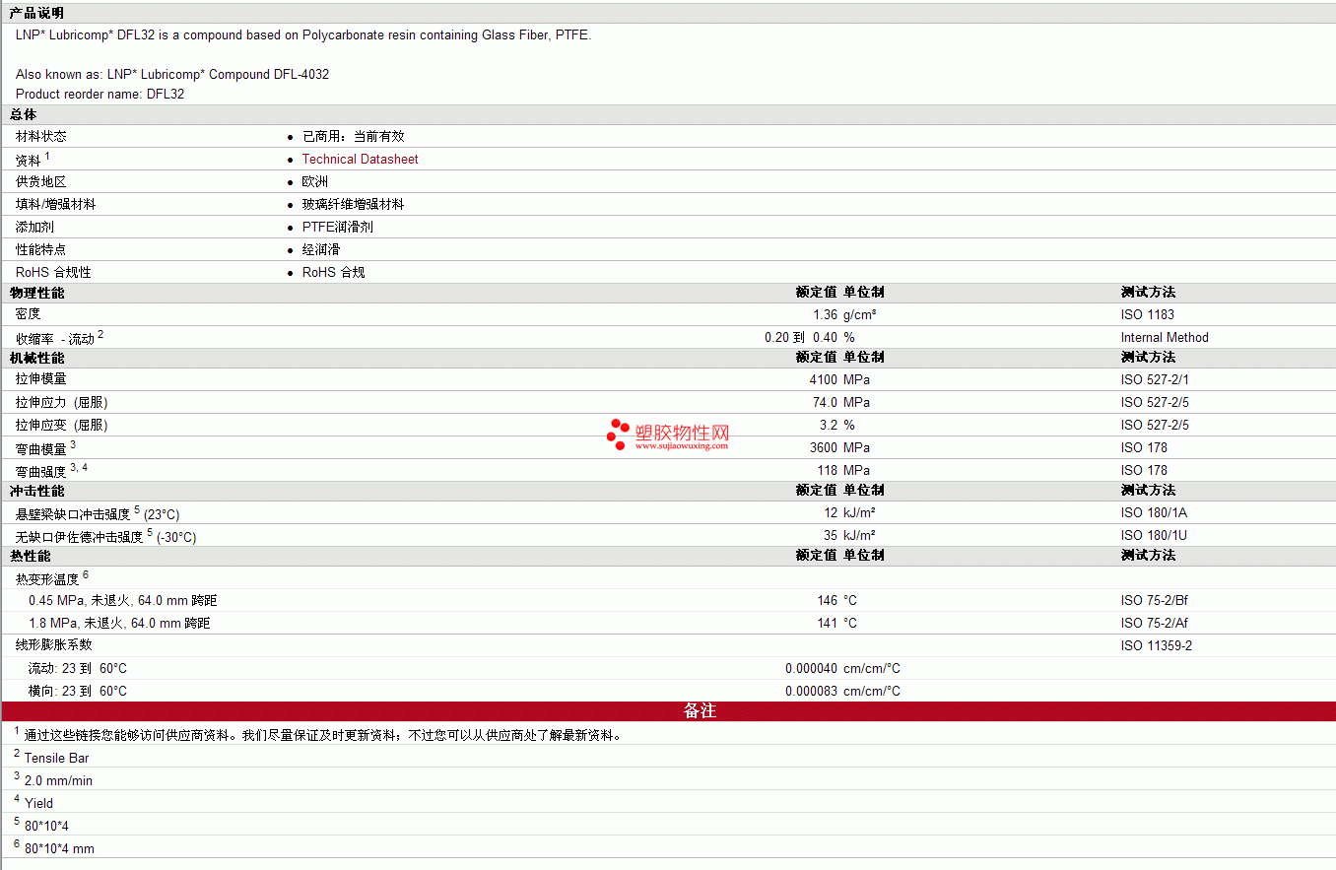Image resolution: width=1336 pixels, height=870 pixels.
Task: Click the expansion value 0.000083
Action: [811, 691]
